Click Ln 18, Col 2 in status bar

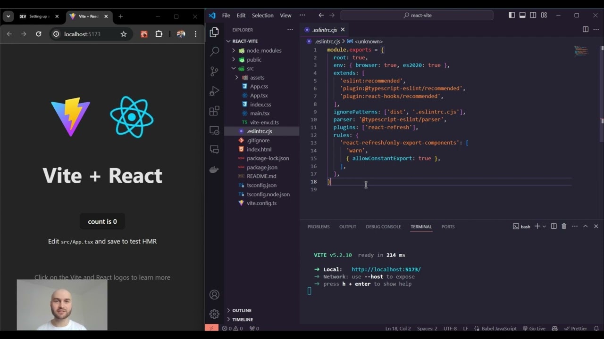click(398, 328)
